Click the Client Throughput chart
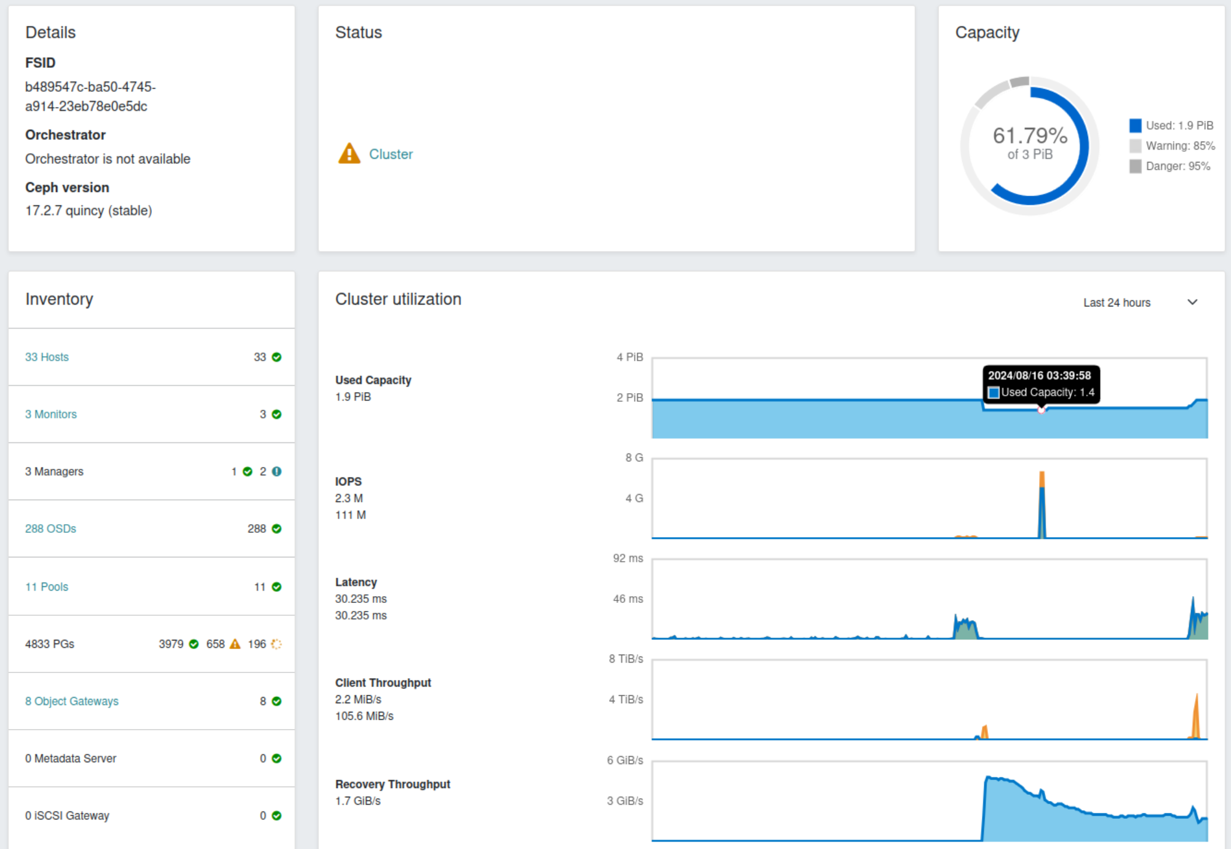Viewport: 1231px width, 849px height. 930,700
